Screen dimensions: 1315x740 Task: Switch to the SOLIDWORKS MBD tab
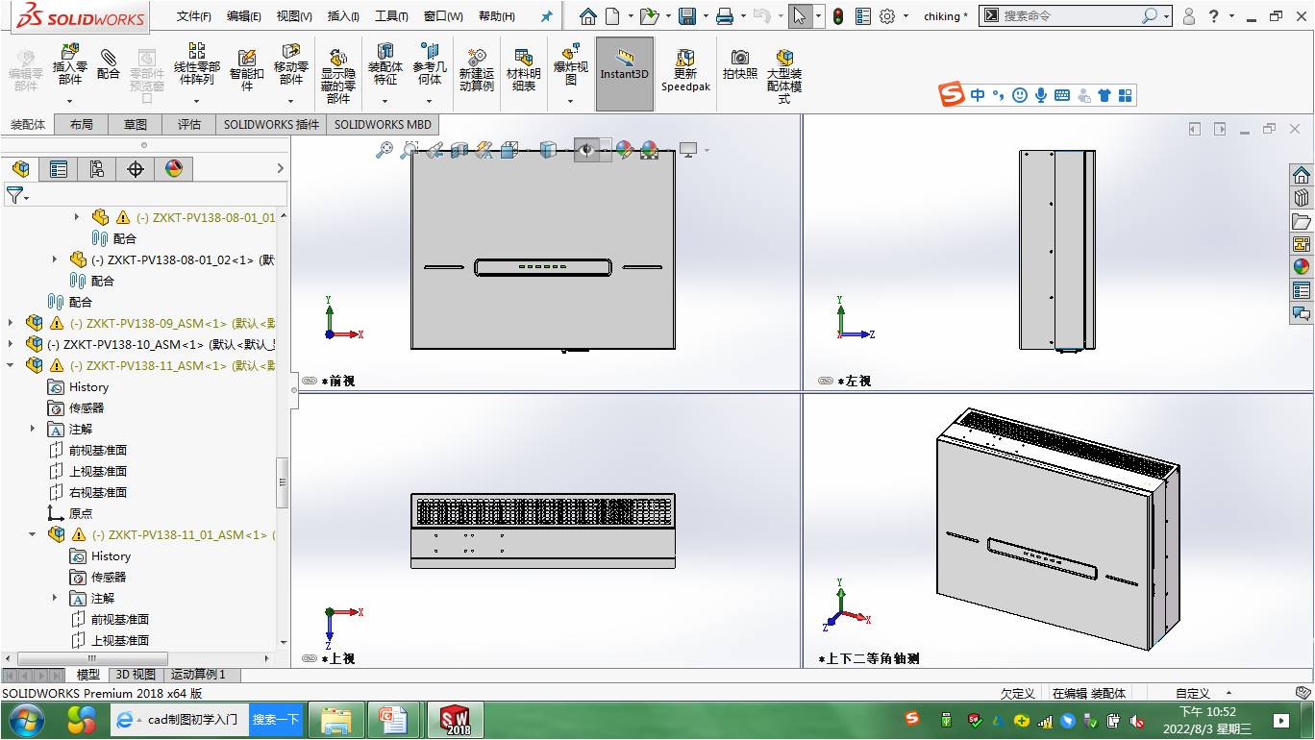coord(383,124)
